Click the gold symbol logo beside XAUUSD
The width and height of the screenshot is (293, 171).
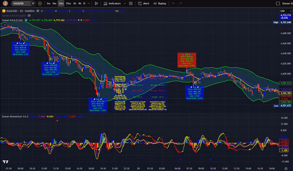point(4,11)
